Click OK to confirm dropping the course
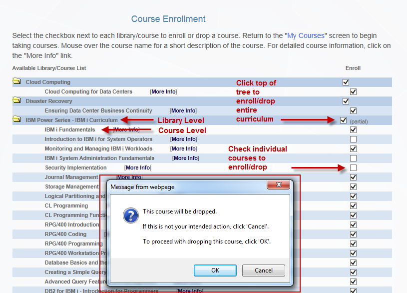 [215, 270]
